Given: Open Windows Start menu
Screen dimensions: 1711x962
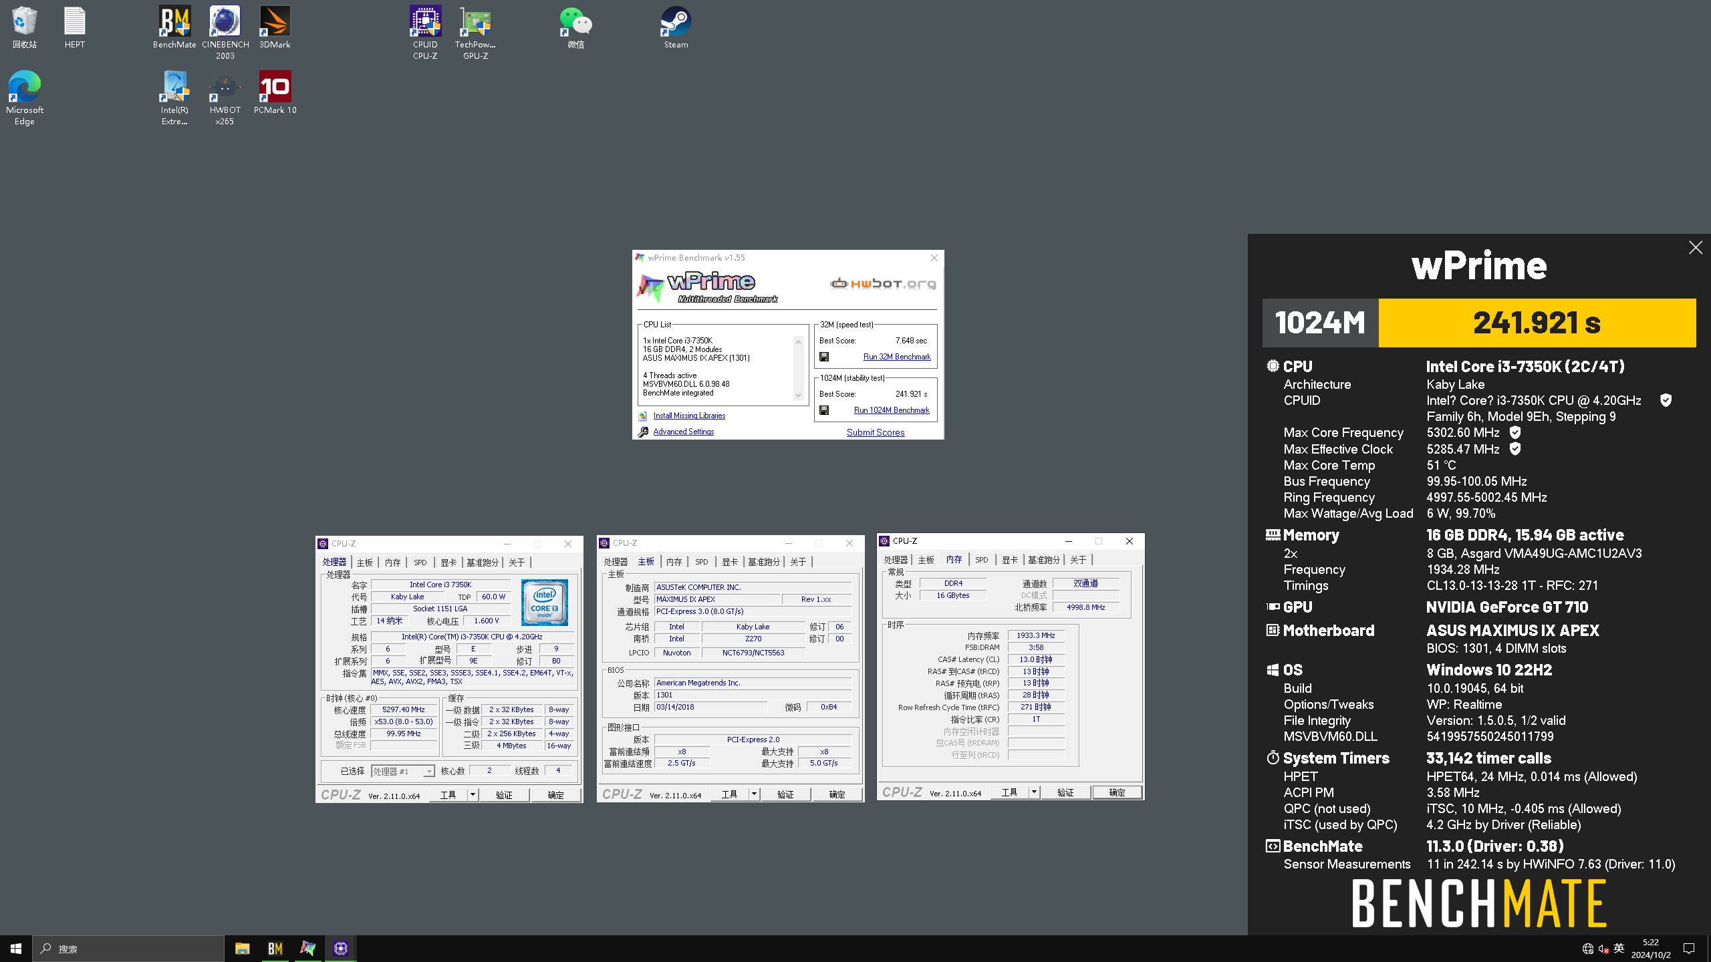Looking at the screenshot, I should point(16,949).
